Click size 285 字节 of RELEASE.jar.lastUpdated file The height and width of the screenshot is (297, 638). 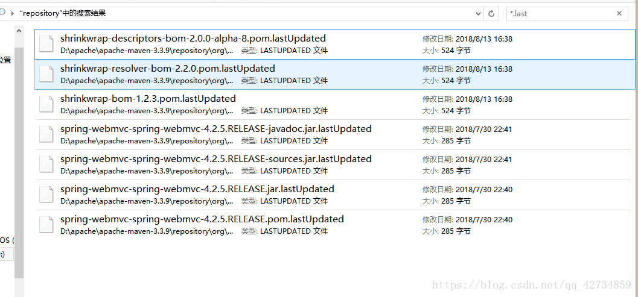pyautogui.click(x=456, y=201)
